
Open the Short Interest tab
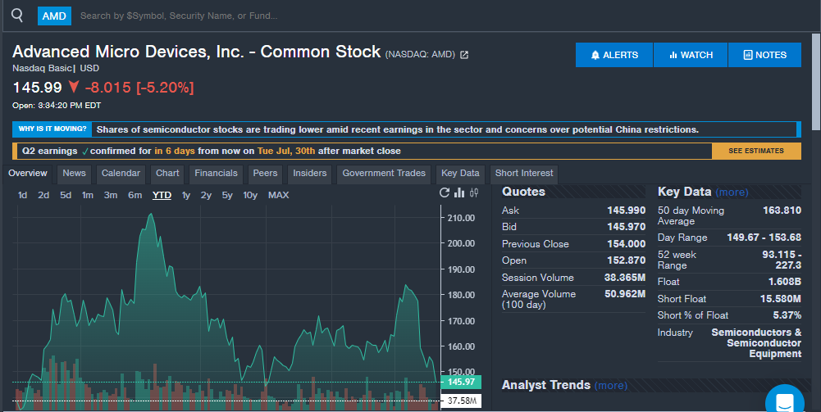[x=524, y=174]
